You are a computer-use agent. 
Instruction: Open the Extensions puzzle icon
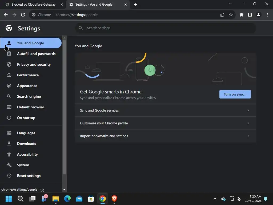click(242, 15)
